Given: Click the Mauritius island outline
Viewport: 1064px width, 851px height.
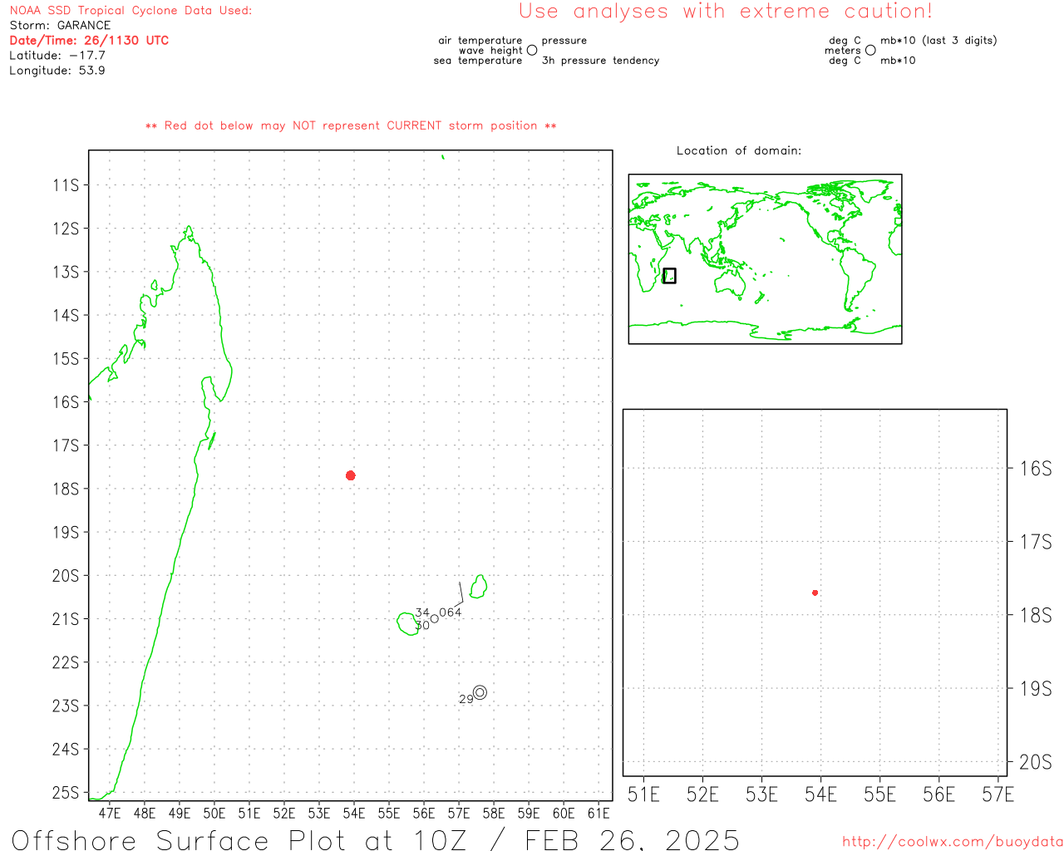Looking at the screenshot, I should point(478,586).
